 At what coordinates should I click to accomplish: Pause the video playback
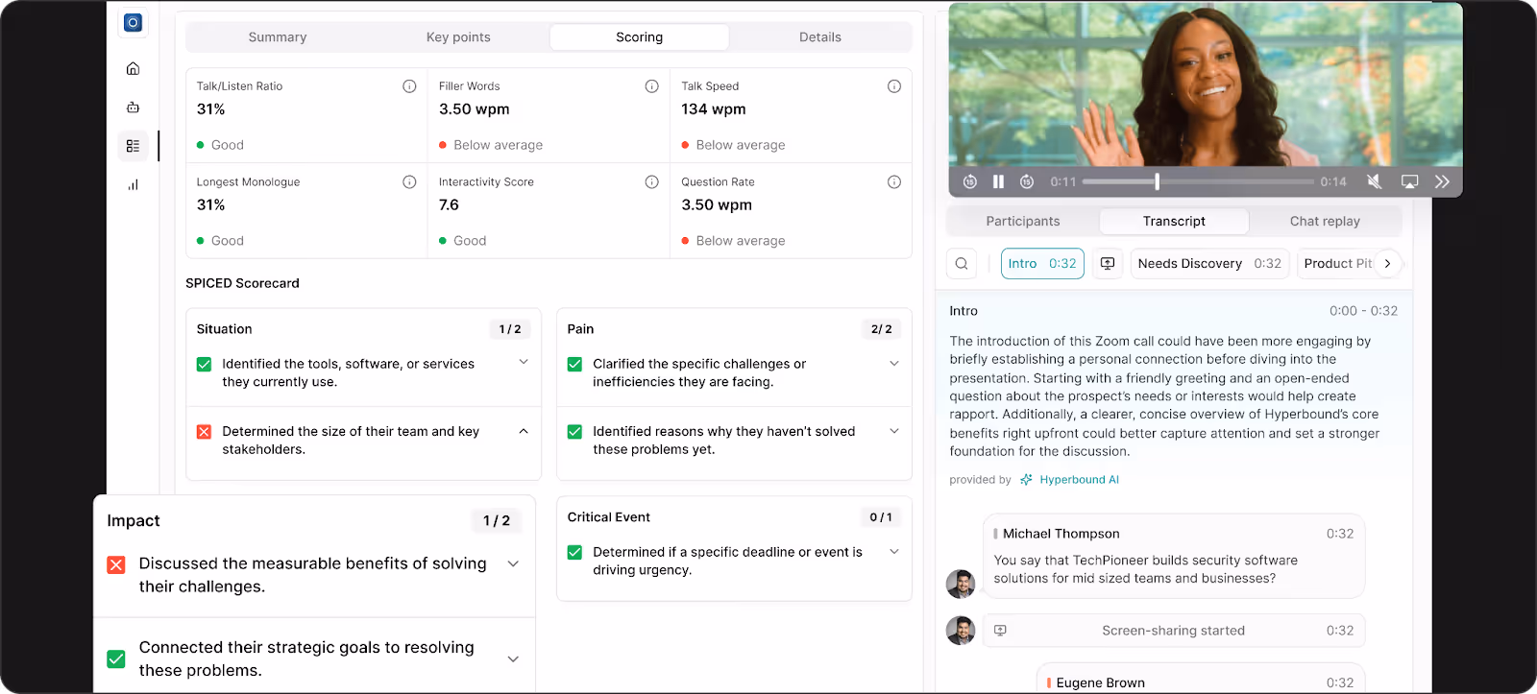[998, 181]
